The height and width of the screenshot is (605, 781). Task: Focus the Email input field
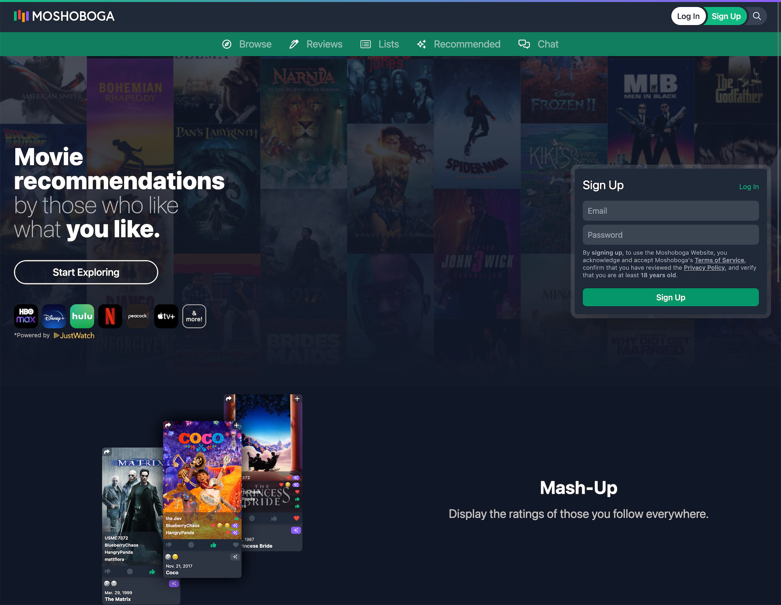(x=670, y=211)
